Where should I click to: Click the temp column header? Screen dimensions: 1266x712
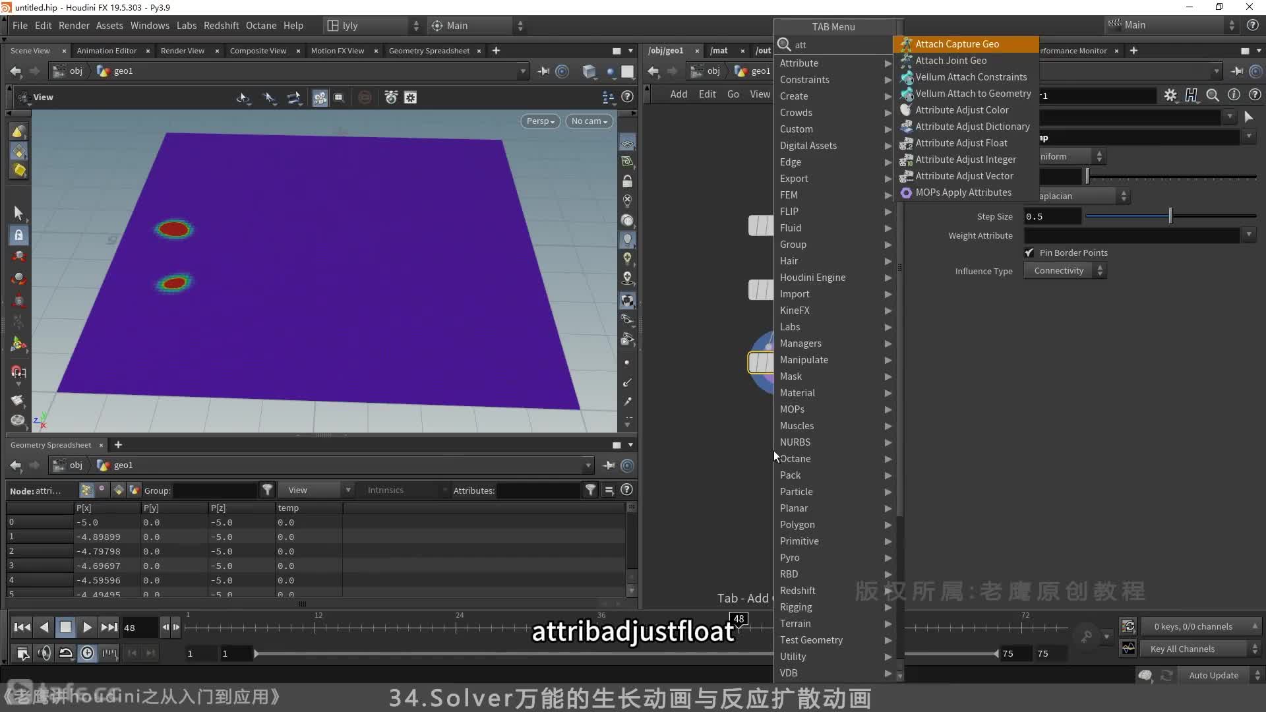[309, 508]
